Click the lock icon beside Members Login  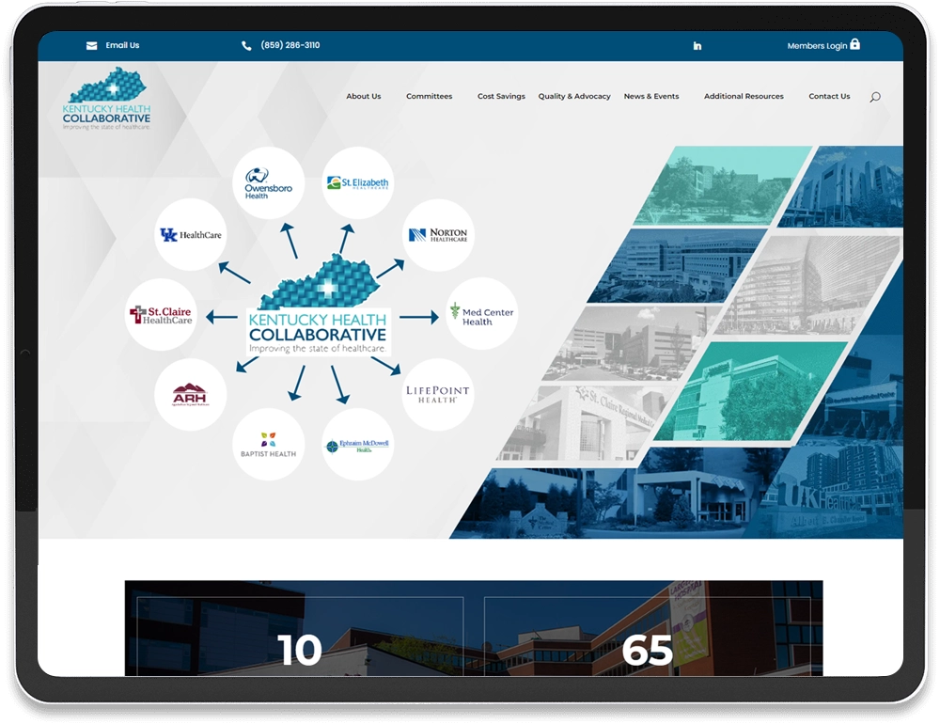(x=855, y=44)
